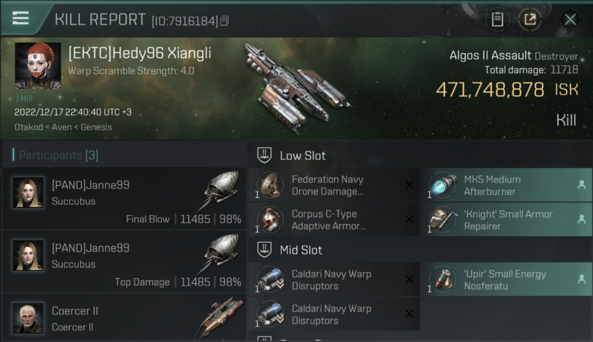The image size is (593, 342).
Task: Select 'Upir' Small Energy Nosferatu icon
Action: click(x=442, y=280)
